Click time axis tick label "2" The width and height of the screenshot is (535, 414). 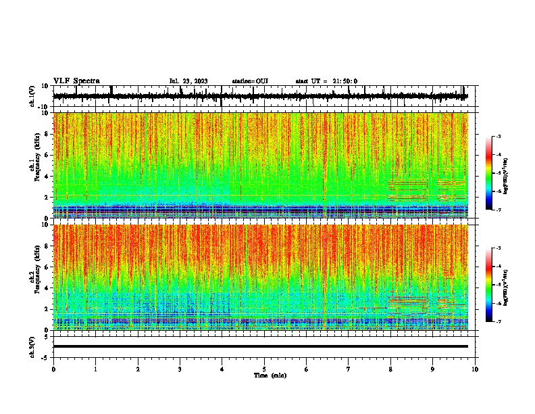tap(138, 369)
